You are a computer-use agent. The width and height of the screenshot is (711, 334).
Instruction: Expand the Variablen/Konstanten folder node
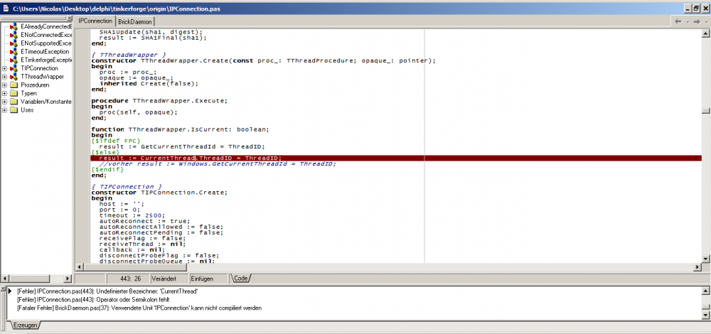click(4, 102)
